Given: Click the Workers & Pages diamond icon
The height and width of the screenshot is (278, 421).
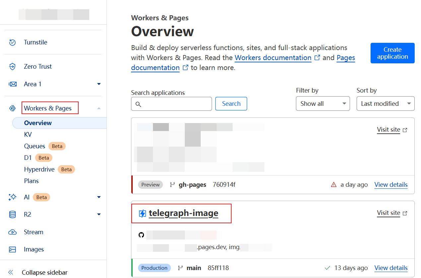Looking at the screenshot, I should click(x=12, y=108).
